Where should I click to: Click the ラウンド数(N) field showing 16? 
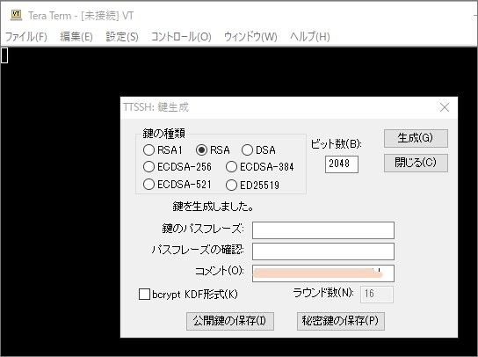[x=377, y=295]
